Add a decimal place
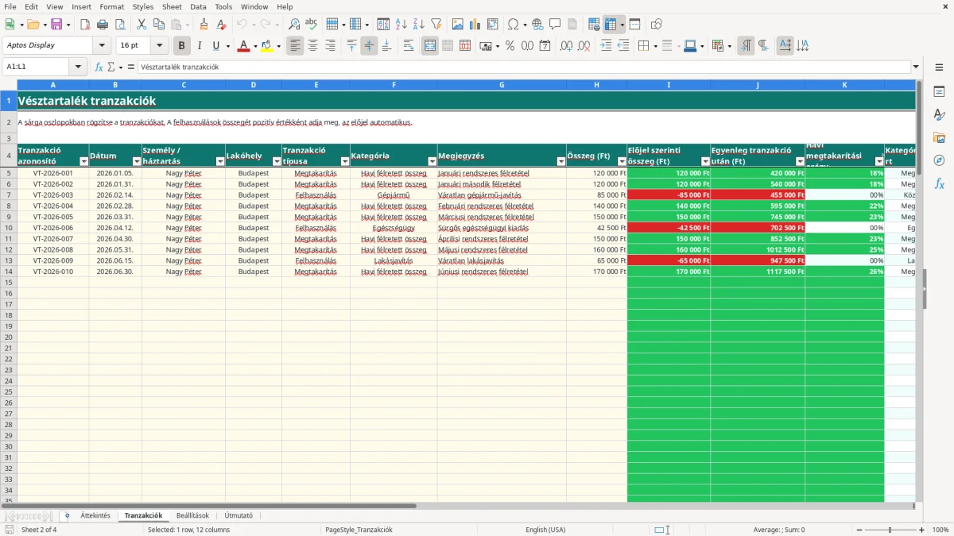Viewport: 954px width, 536px height. coord(566,46)
